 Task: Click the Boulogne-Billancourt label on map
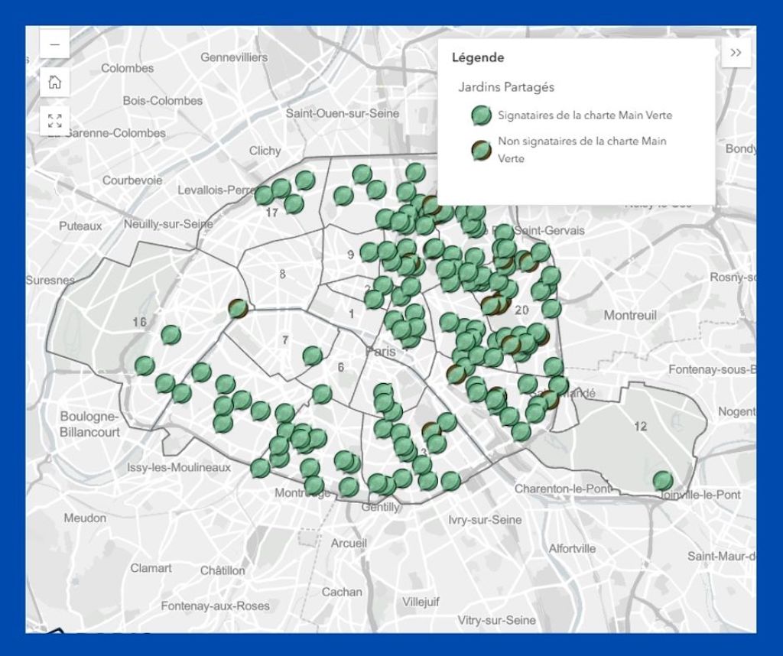(x=89, y=424)
